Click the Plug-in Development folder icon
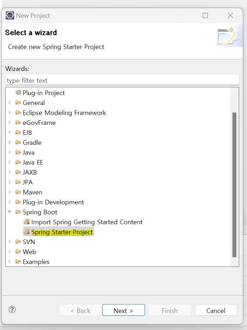 pyautogui.click(x=18, y=202)
